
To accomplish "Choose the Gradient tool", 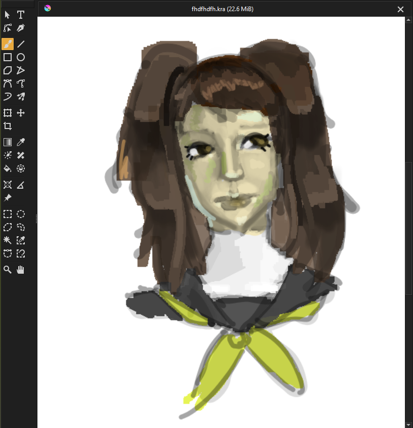I will (x=8, y=142).
